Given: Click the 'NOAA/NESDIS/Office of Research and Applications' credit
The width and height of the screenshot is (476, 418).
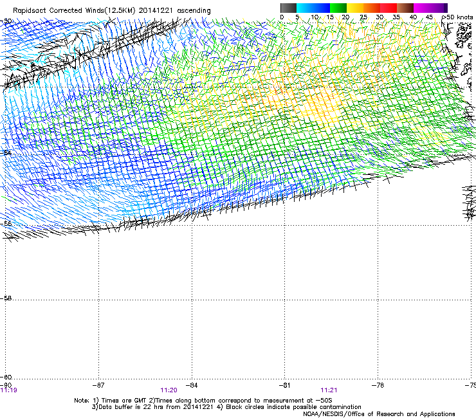Looking at the screenshot, I should click(379, 414).
